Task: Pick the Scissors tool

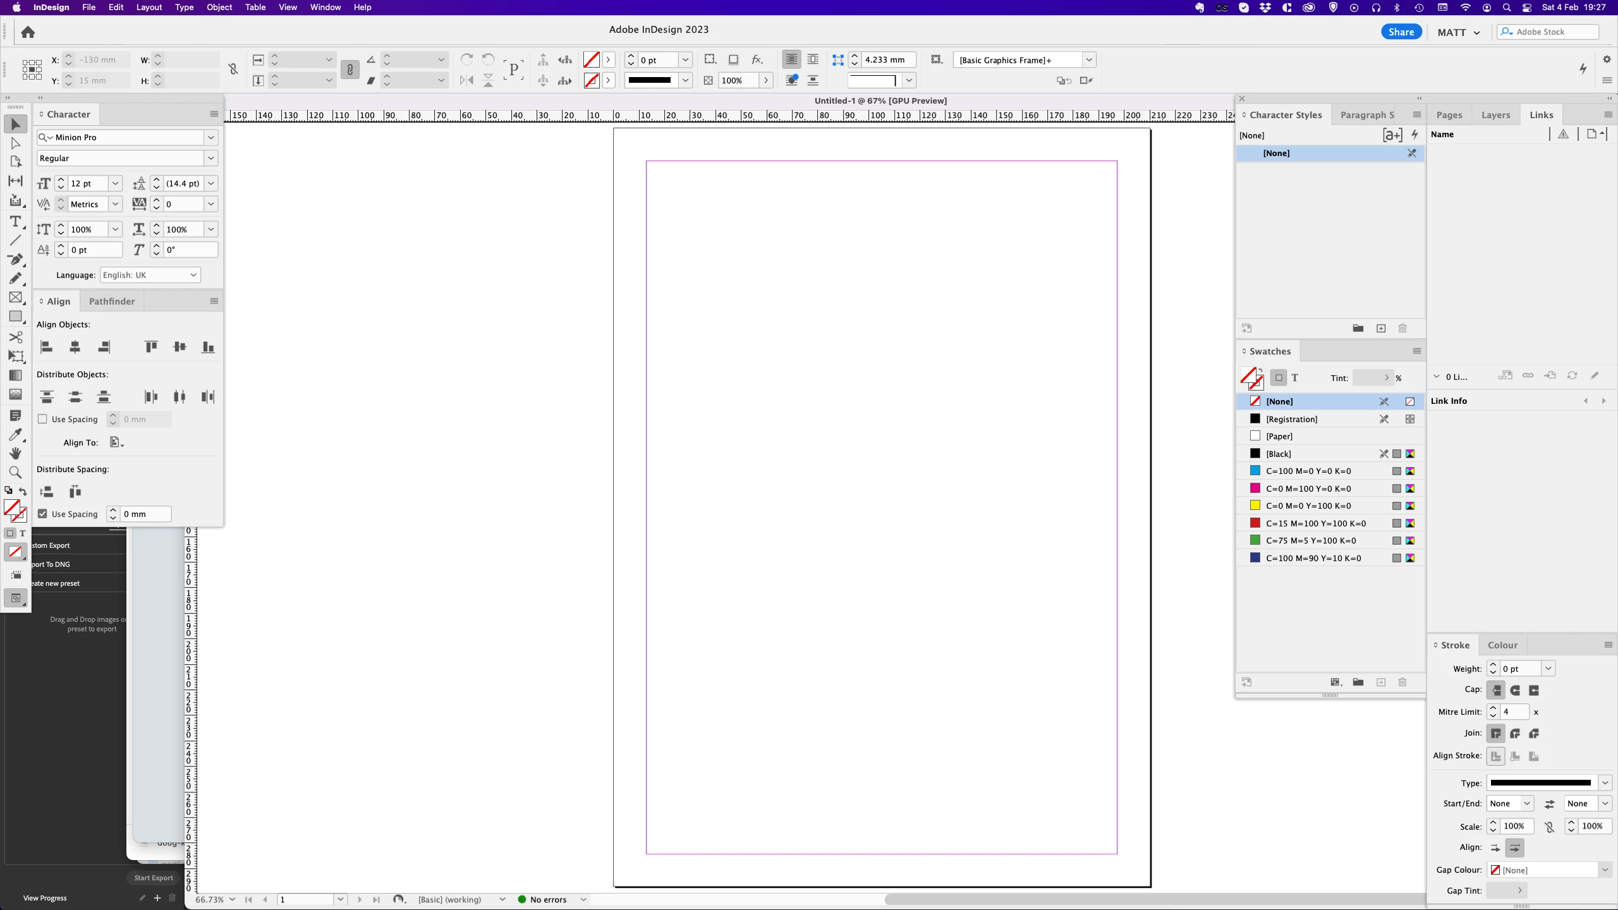Action: [15, 337]
